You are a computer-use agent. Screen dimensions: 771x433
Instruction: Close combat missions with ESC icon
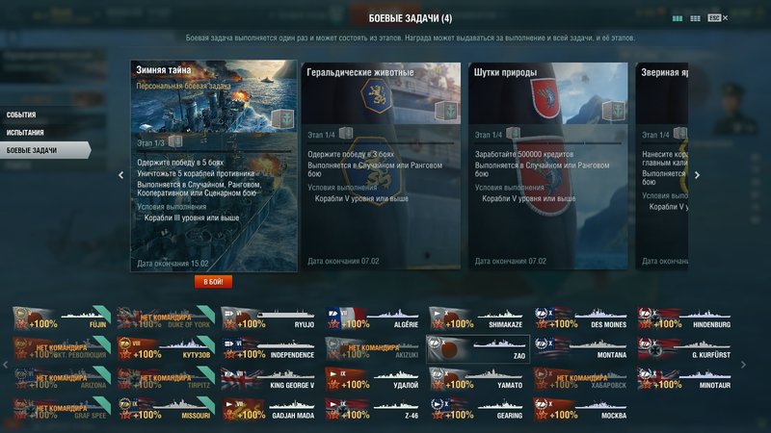pyautogui.click(x=717, y=17)
